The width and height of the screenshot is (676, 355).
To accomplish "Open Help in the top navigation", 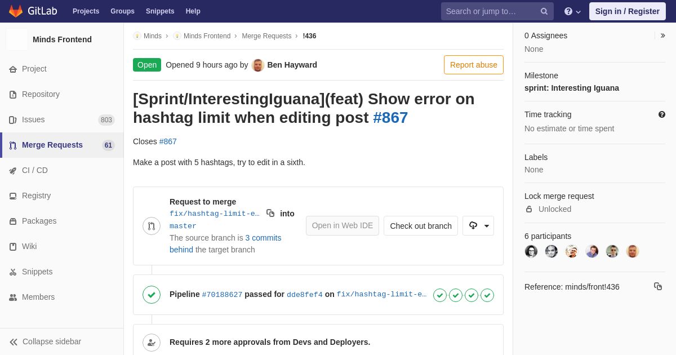I will (x=193, y=11).
